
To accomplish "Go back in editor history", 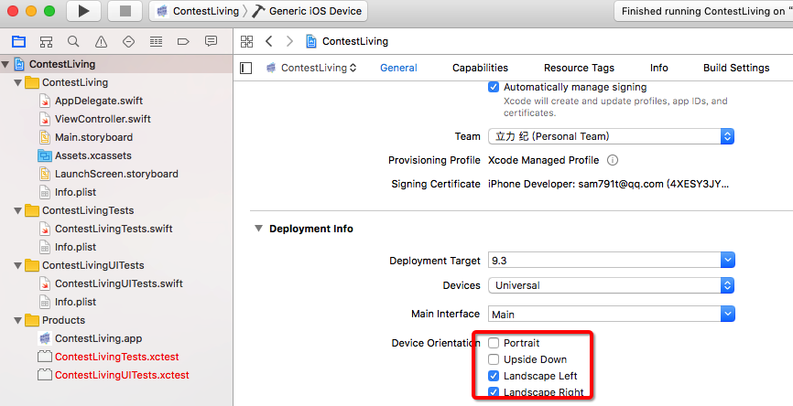I will click(x=269, y=41).
